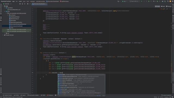The image size is (174, 98).
Task: Open the Android project view dropdown
Action: point(7,4)
